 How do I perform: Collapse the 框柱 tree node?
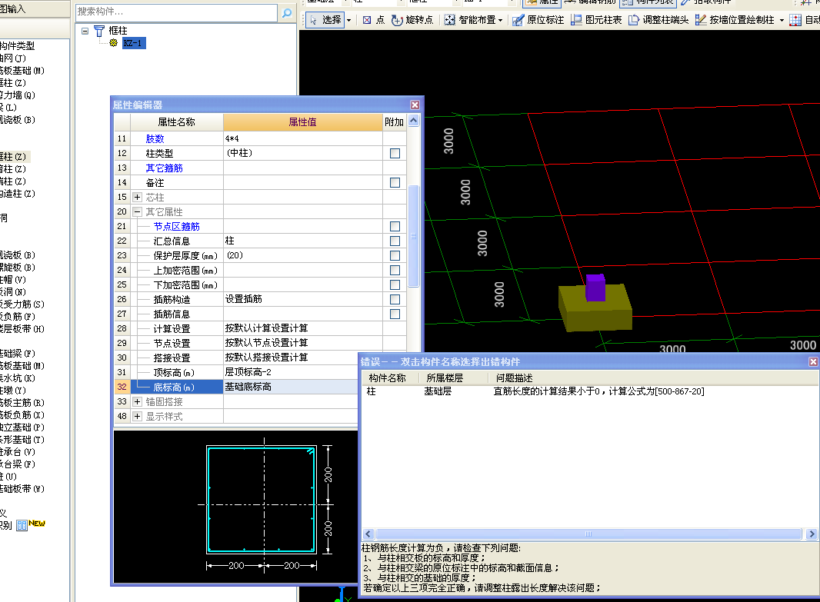(x=85, y=31)
